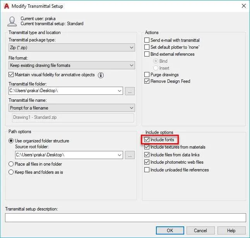Click the 'Path options' group label
The height and width of the screenshot is (238, 250).
[20, 132]
